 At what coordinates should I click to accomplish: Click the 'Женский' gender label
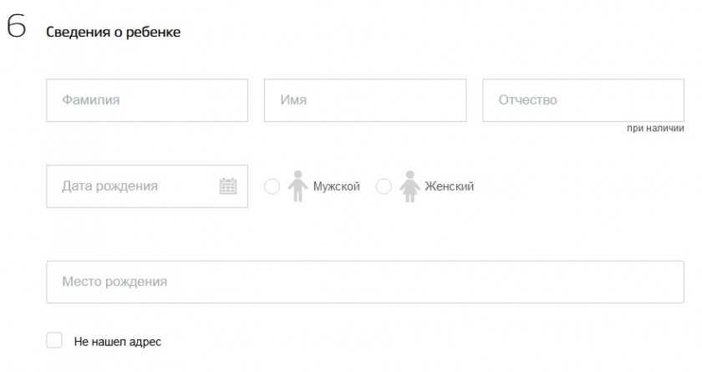(449, 186)
